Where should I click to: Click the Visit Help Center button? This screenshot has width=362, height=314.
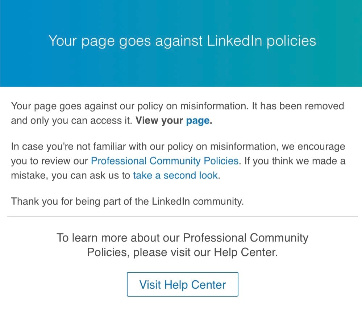coord(182,284)
